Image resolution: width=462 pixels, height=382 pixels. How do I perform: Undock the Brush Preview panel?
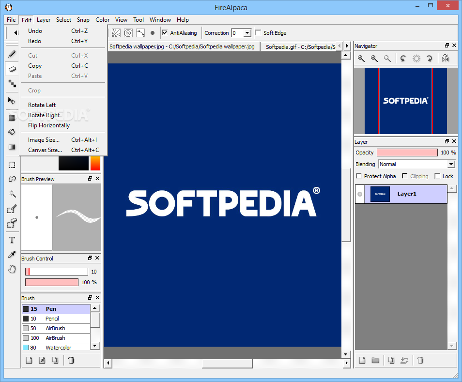click(x=90, y=179)
